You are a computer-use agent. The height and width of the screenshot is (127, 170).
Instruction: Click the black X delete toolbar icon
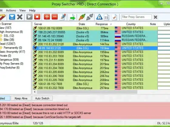tap(20, 17)
